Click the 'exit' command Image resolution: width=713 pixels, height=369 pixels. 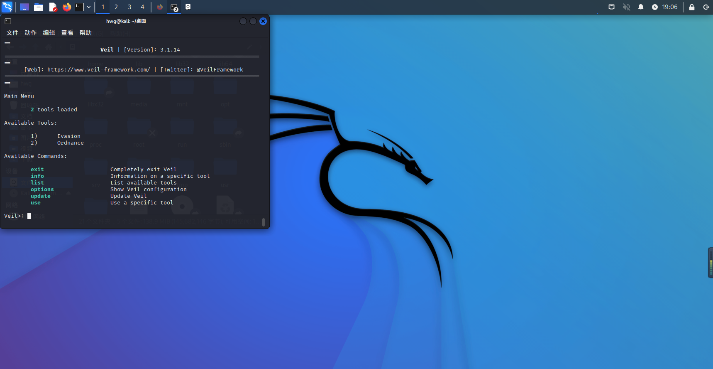coord(37,170)
